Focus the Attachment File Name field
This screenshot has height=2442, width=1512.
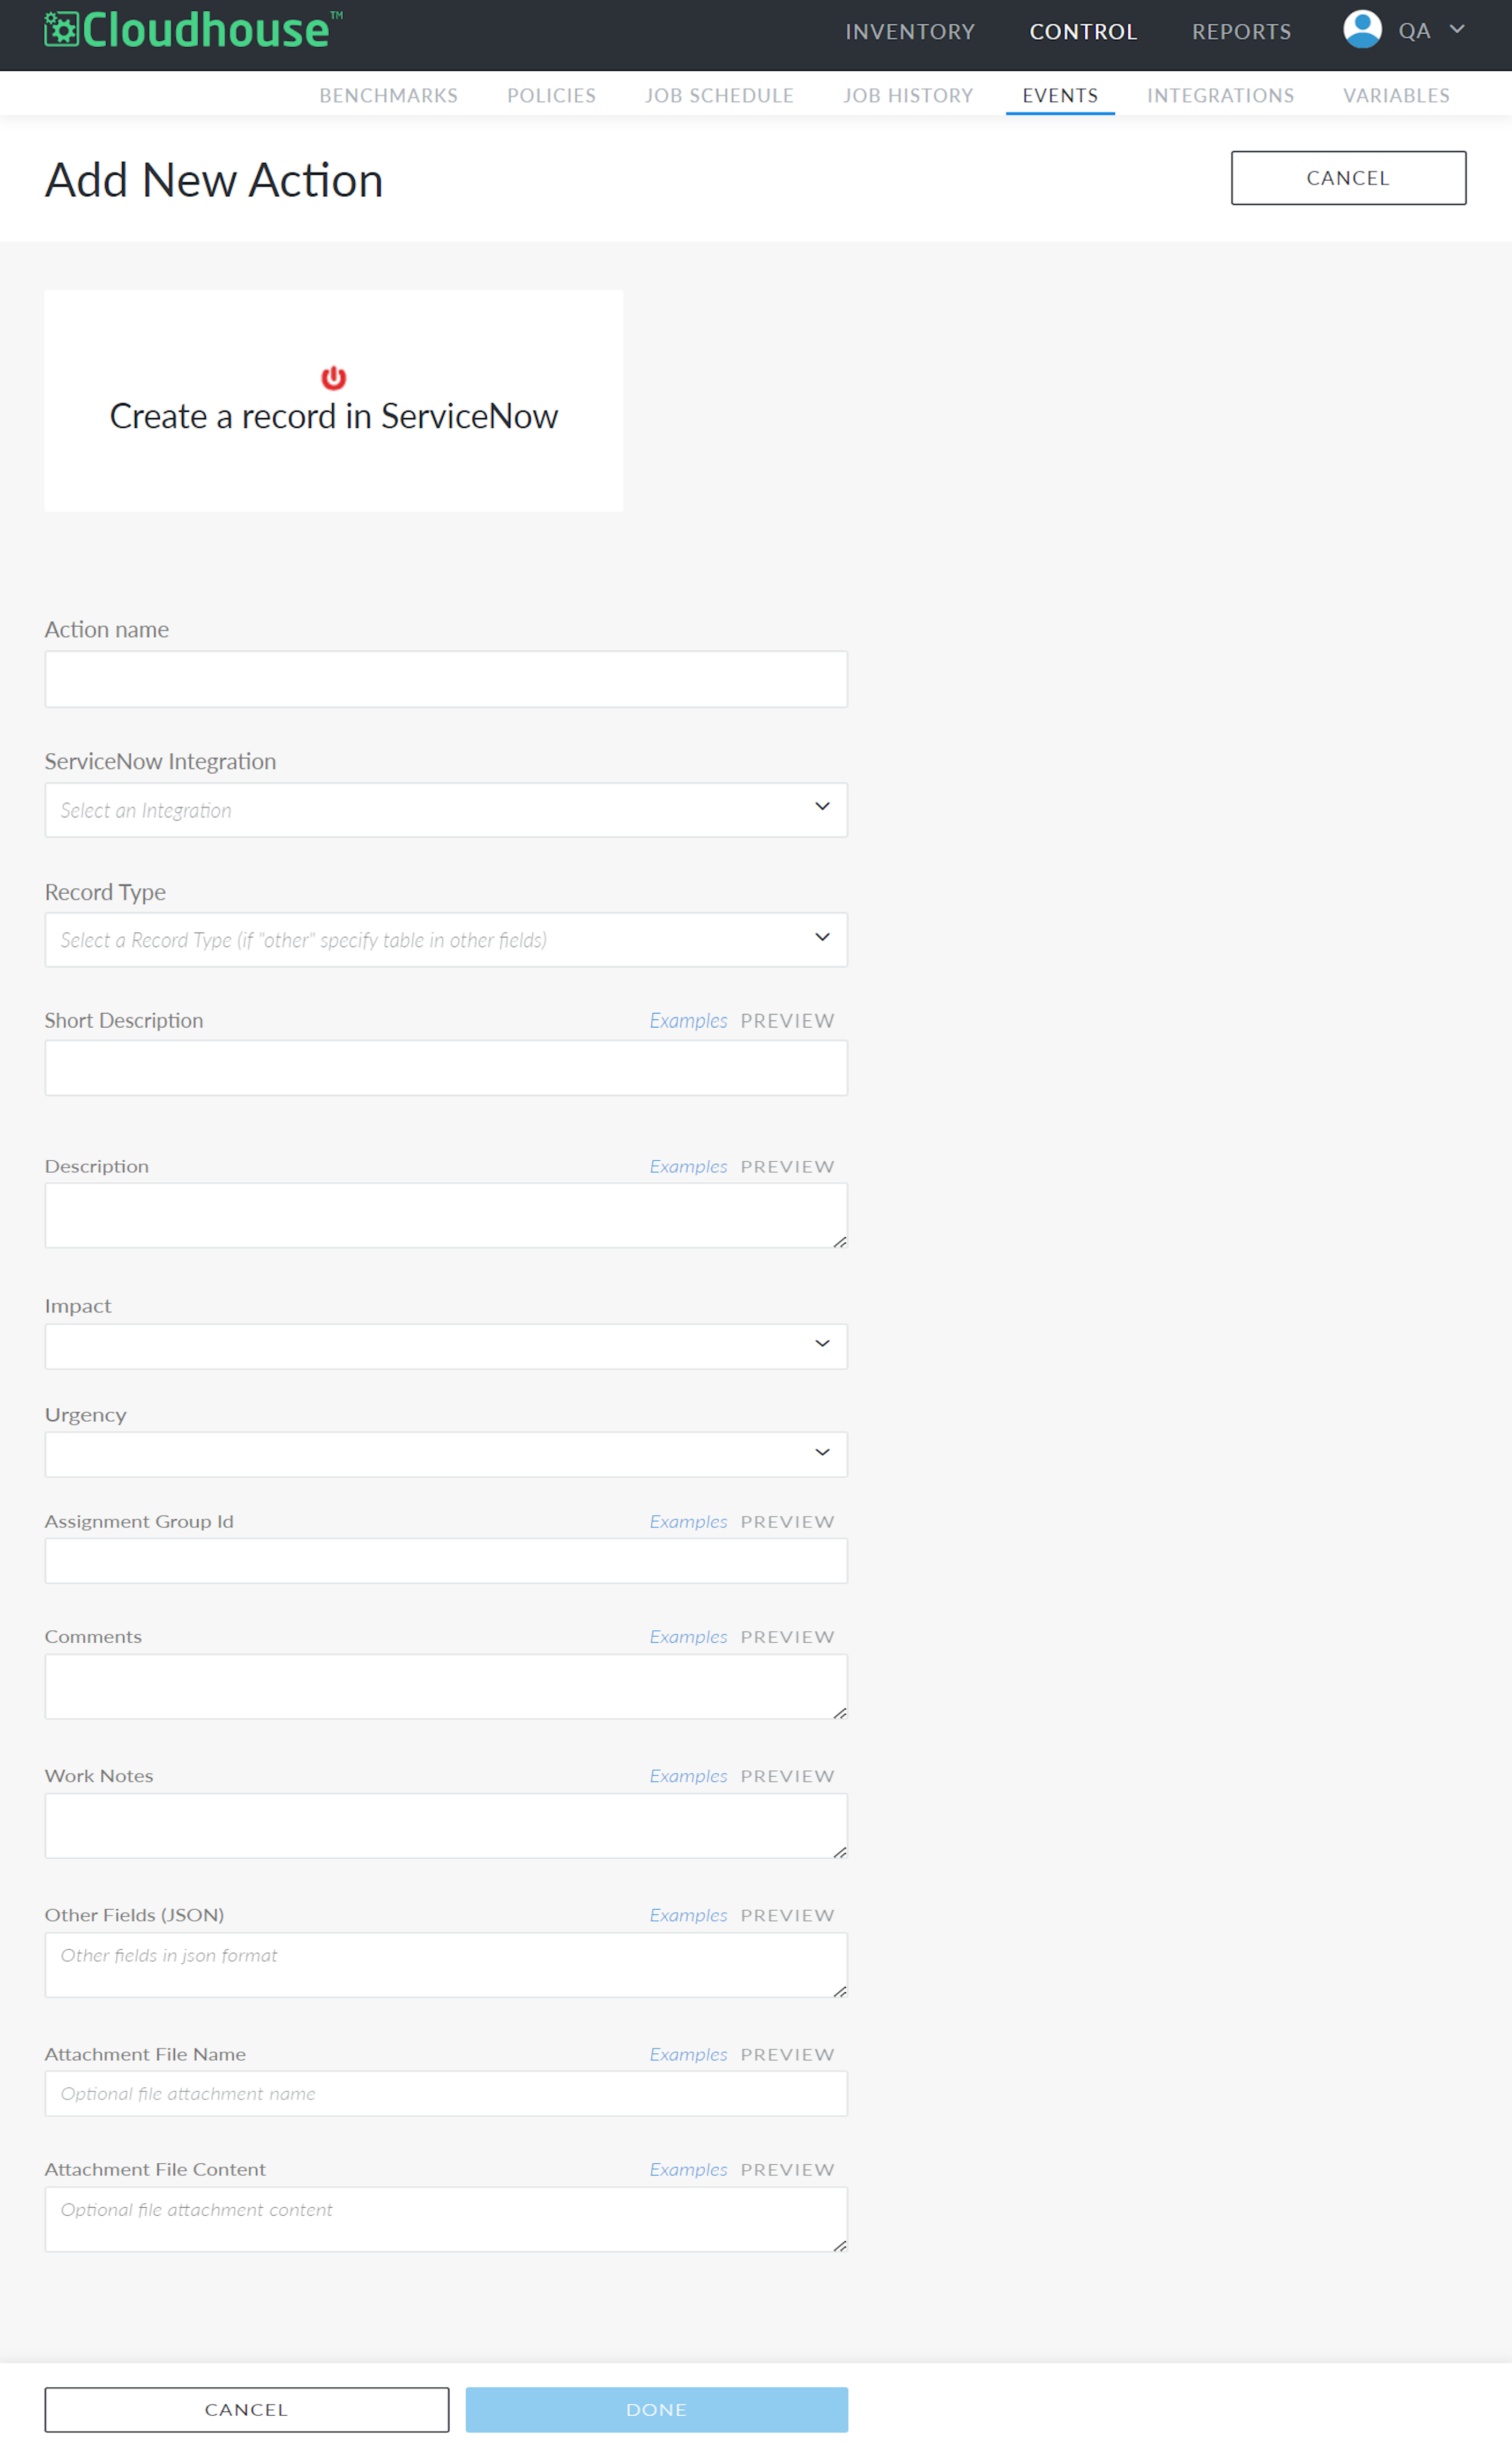[x=446, y=2094]
